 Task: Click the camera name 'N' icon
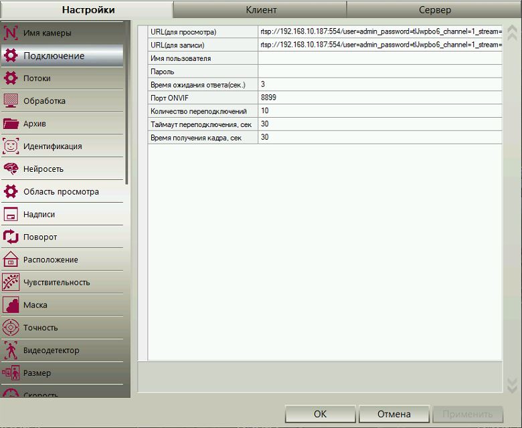[x=11, y=33]
